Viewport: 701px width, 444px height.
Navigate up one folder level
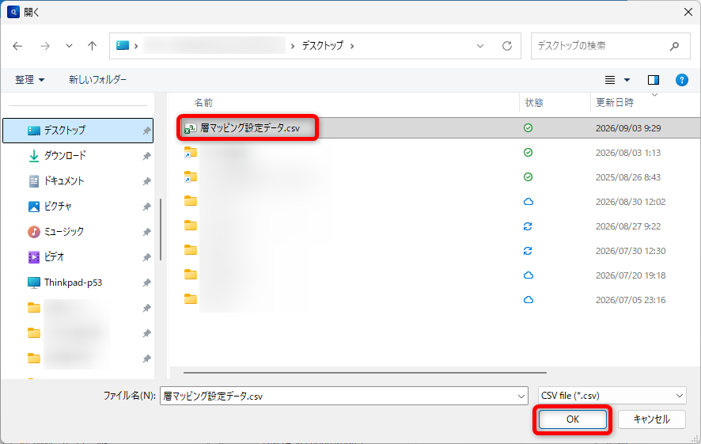click(92, 46)
